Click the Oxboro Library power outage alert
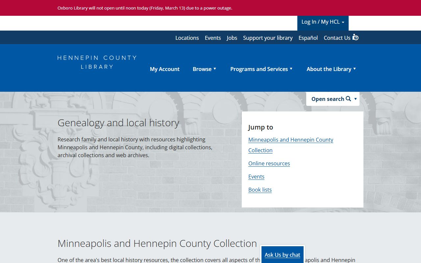Viewport: 421px width, 263px height. click(x=145, y=8)
